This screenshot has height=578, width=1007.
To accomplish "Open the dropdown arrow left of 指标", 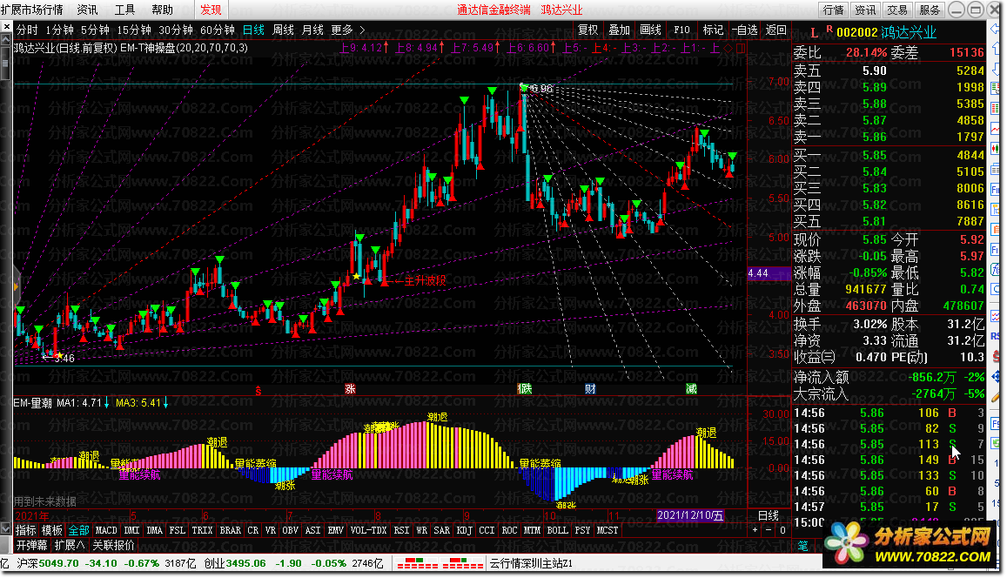I will tap(6, 530).
